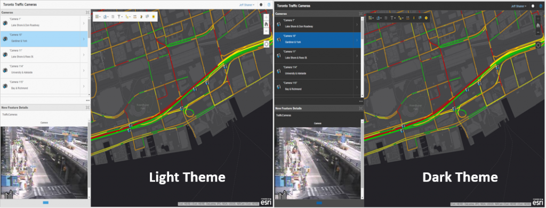Zoom out using the minus button on the light theme map
Image resolution: width=546 pixels, height=208 pixels.
click(266, 31)
